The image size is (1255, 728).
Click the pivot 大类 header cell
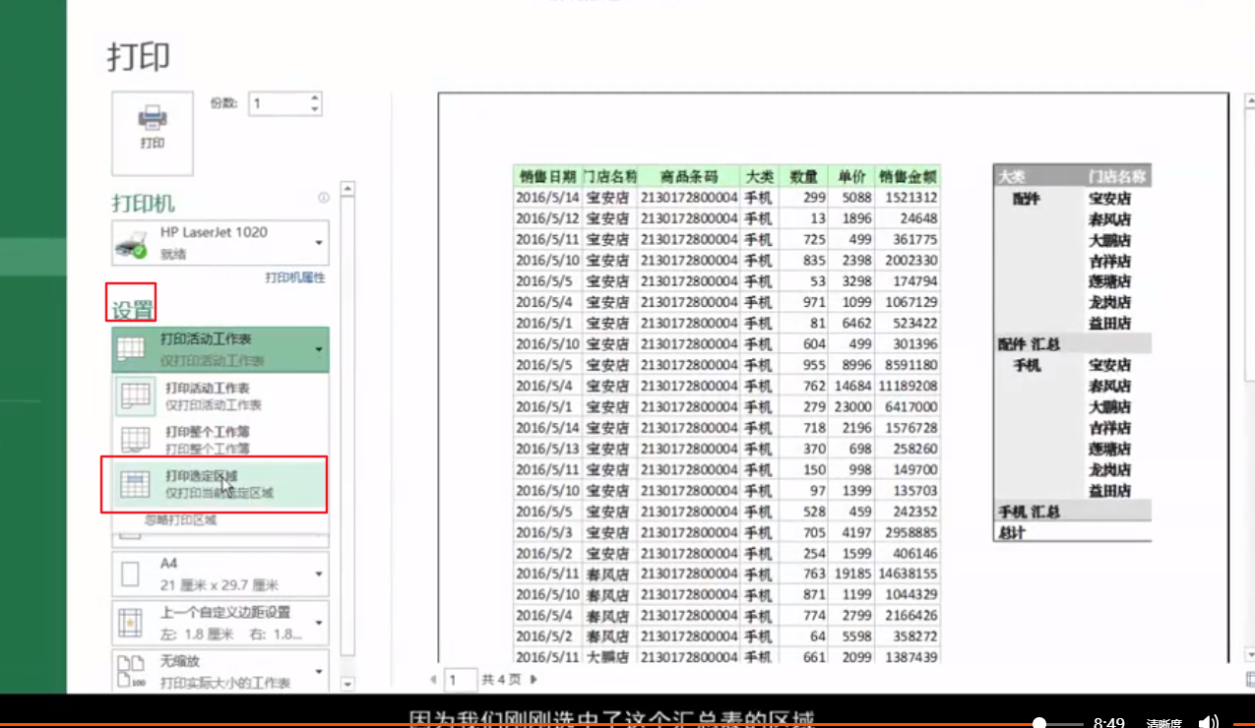1038,176
